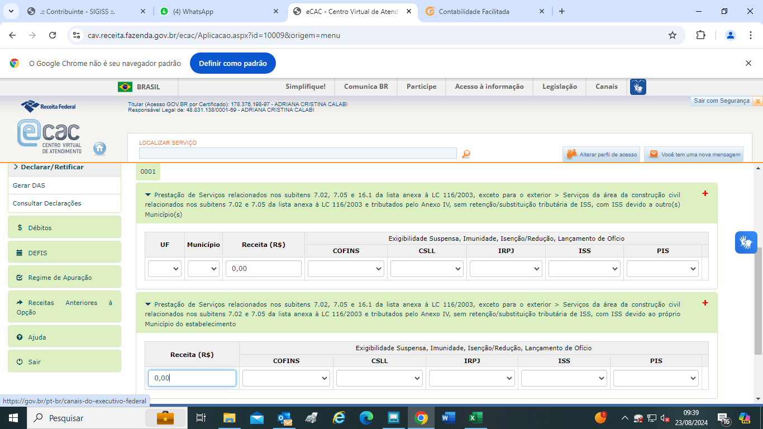Open the UF dropdown
The image size is (763, 429).
[165, 269]
